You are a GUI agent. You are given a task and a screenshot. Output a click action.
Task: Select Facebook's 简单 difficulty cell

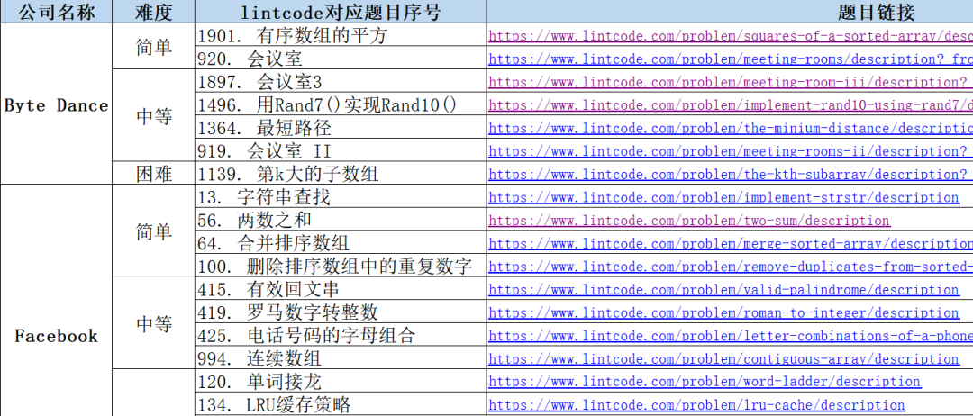click(x=154, y=232)
